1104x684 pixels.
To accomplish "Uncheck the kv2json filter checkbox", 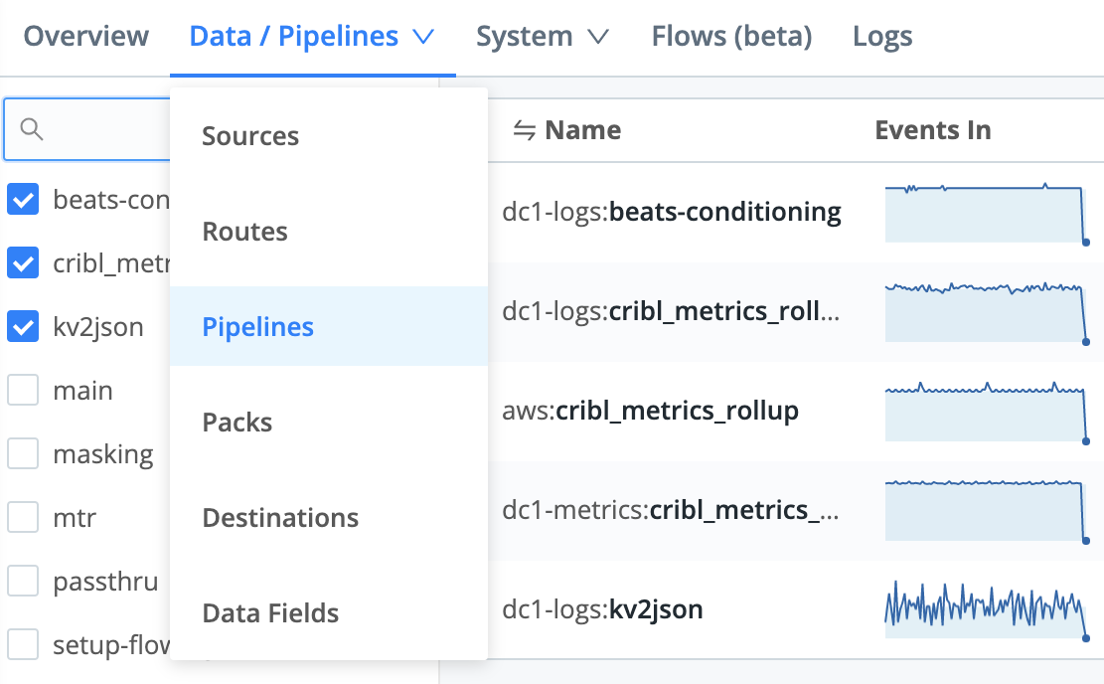I will coord(23,326).
